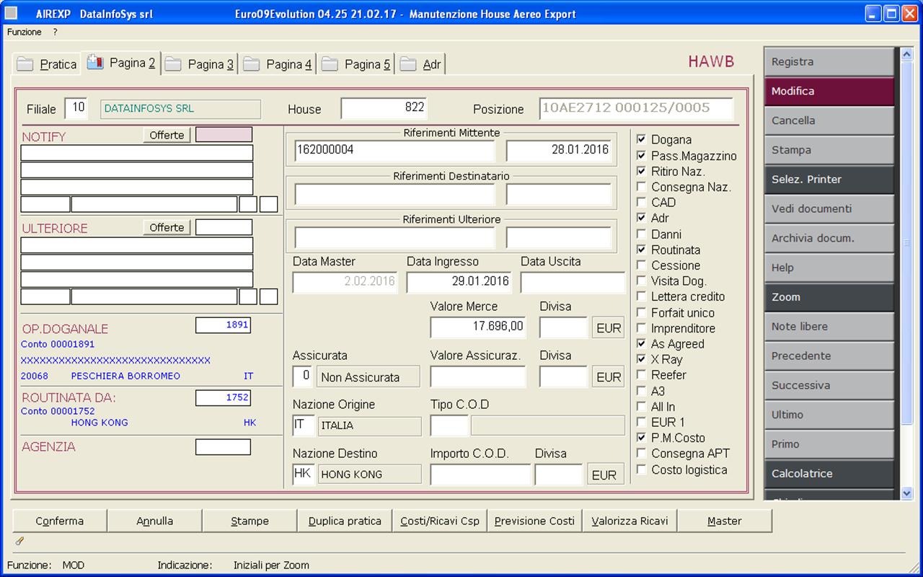Enable the Costo logistica checkbox

642,470
